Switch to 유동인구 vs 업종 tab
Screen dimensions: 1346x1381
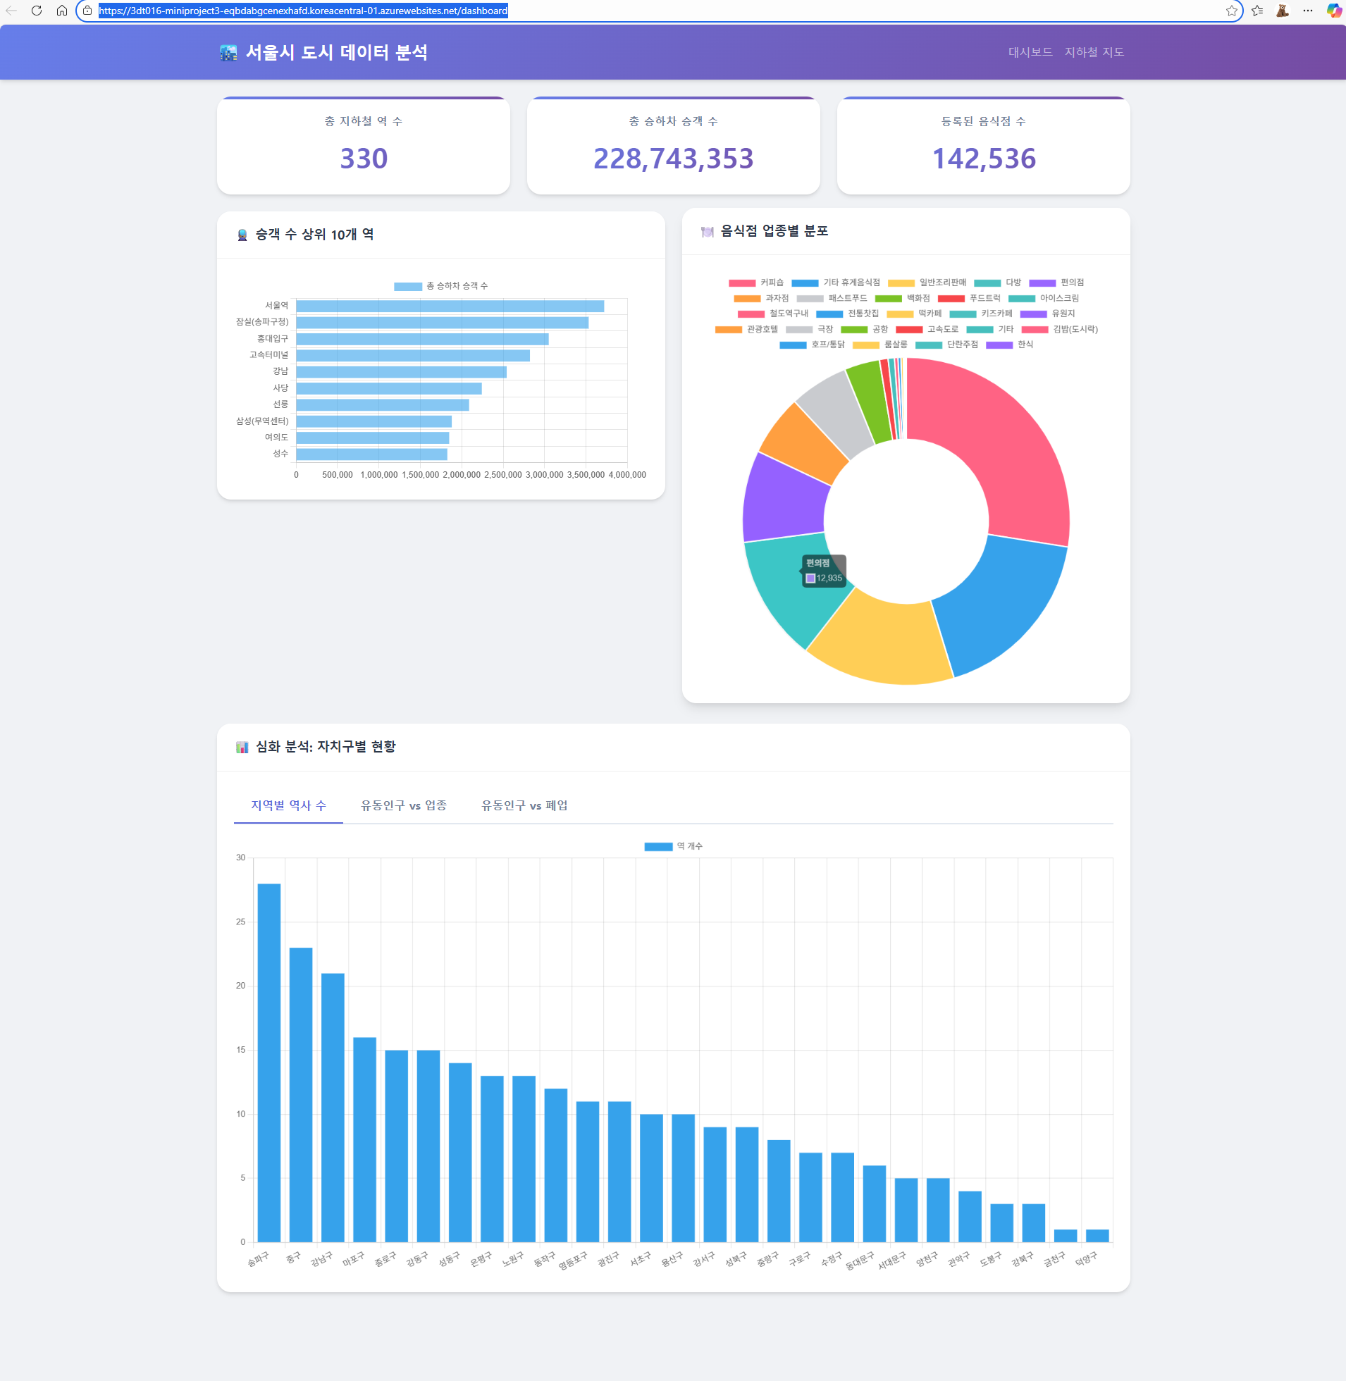[x=404, y=806]
